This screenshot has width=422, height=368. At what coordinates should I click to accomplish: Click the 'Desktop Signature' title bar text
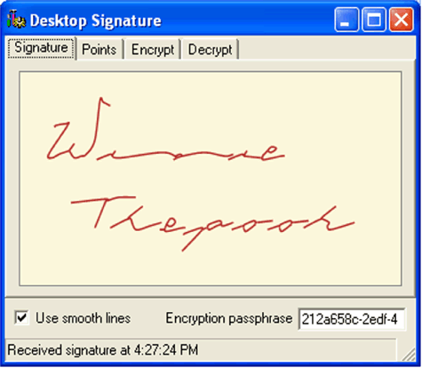(96, 21)
